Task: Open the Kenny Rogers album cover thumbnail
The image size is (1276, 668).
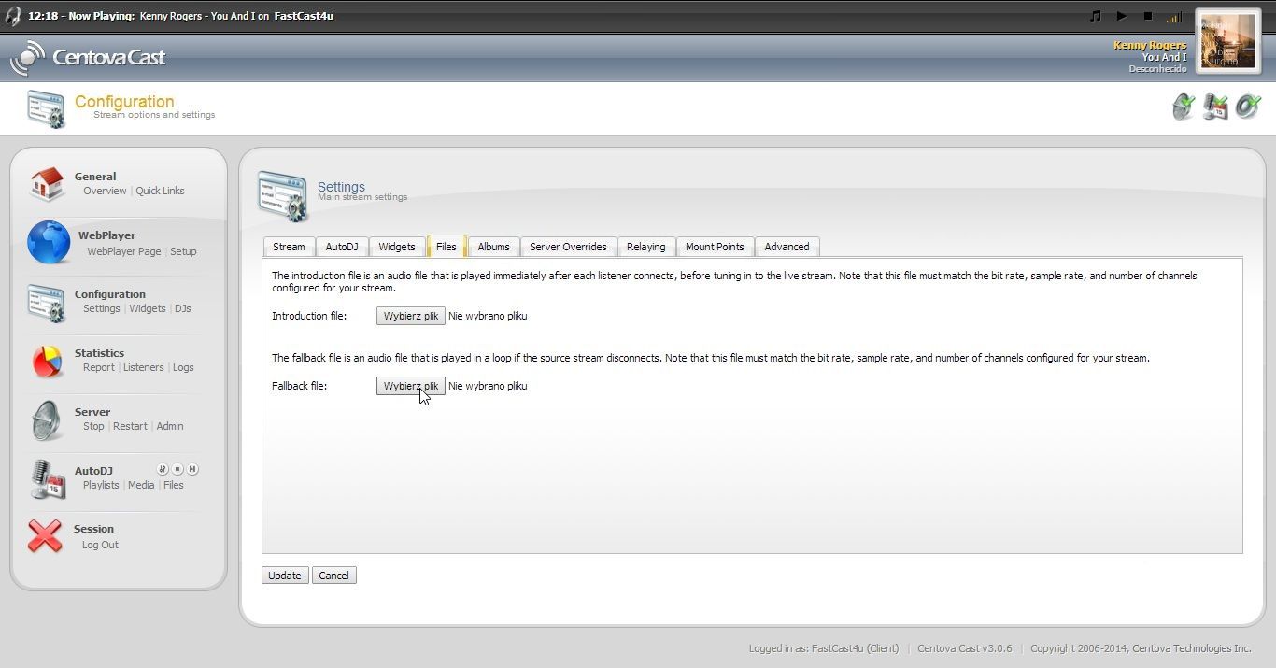Action: click(x=1227, y=40)
